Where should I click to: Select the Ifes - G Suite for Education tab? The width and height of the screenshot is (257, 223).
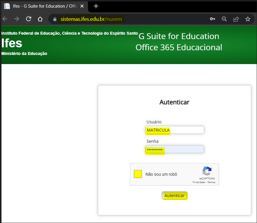(x=41, y=6)
